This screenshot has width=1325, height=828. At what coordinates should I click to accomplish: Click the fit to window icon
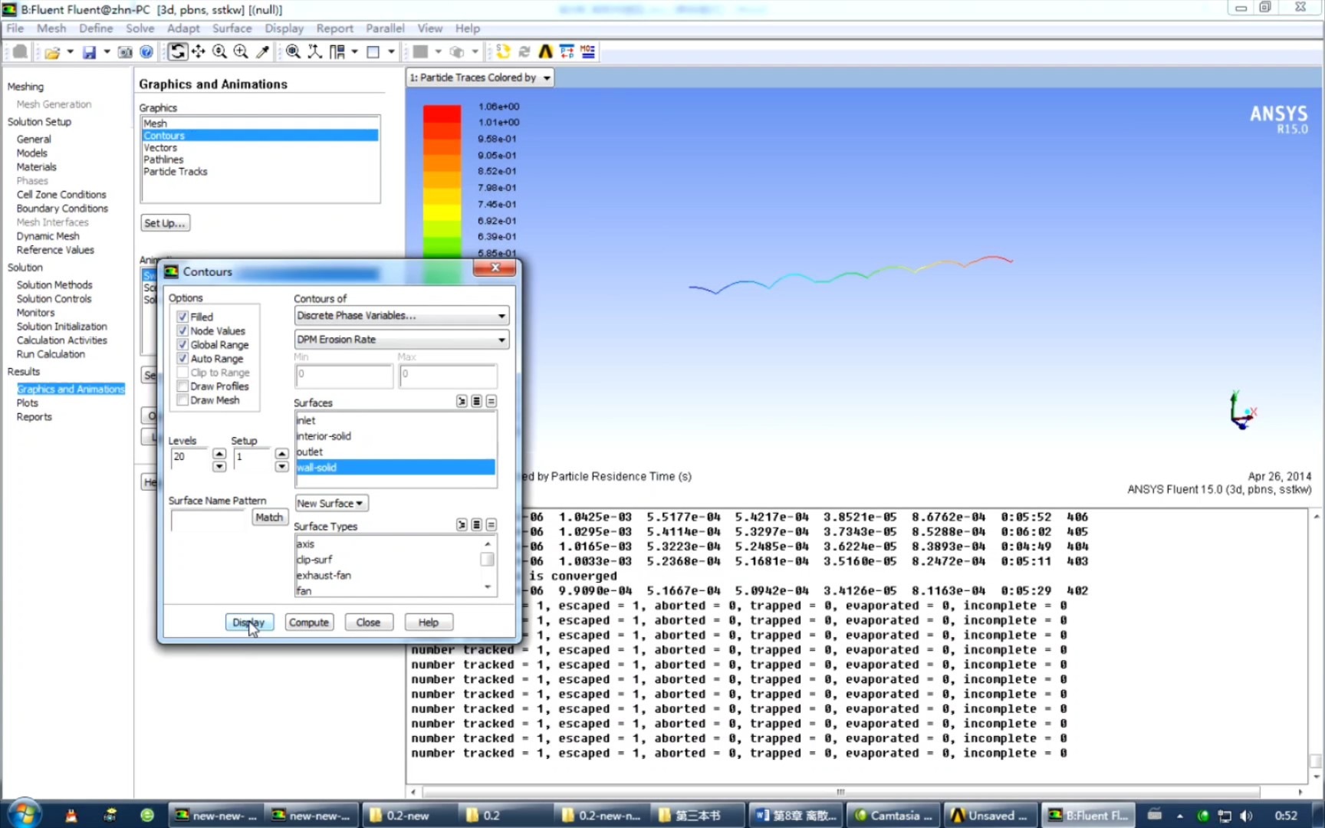tap(293, 51)
